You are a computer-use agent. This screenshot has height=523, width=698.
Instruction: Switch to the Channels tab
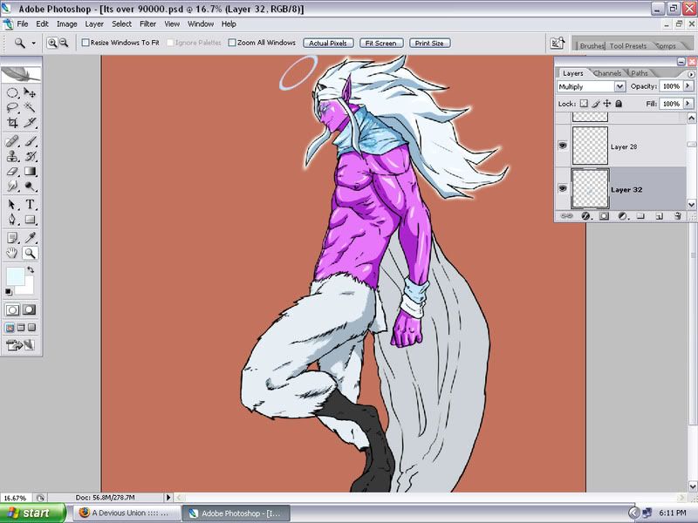(607, 73)
